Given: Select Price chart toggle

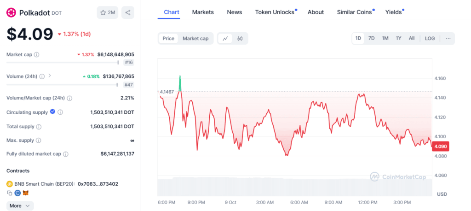Looking at the screenshot, I should (168, 39).
